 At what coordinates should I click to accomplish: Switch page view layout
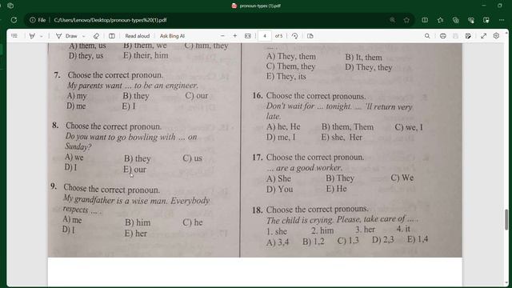[310, 36]
